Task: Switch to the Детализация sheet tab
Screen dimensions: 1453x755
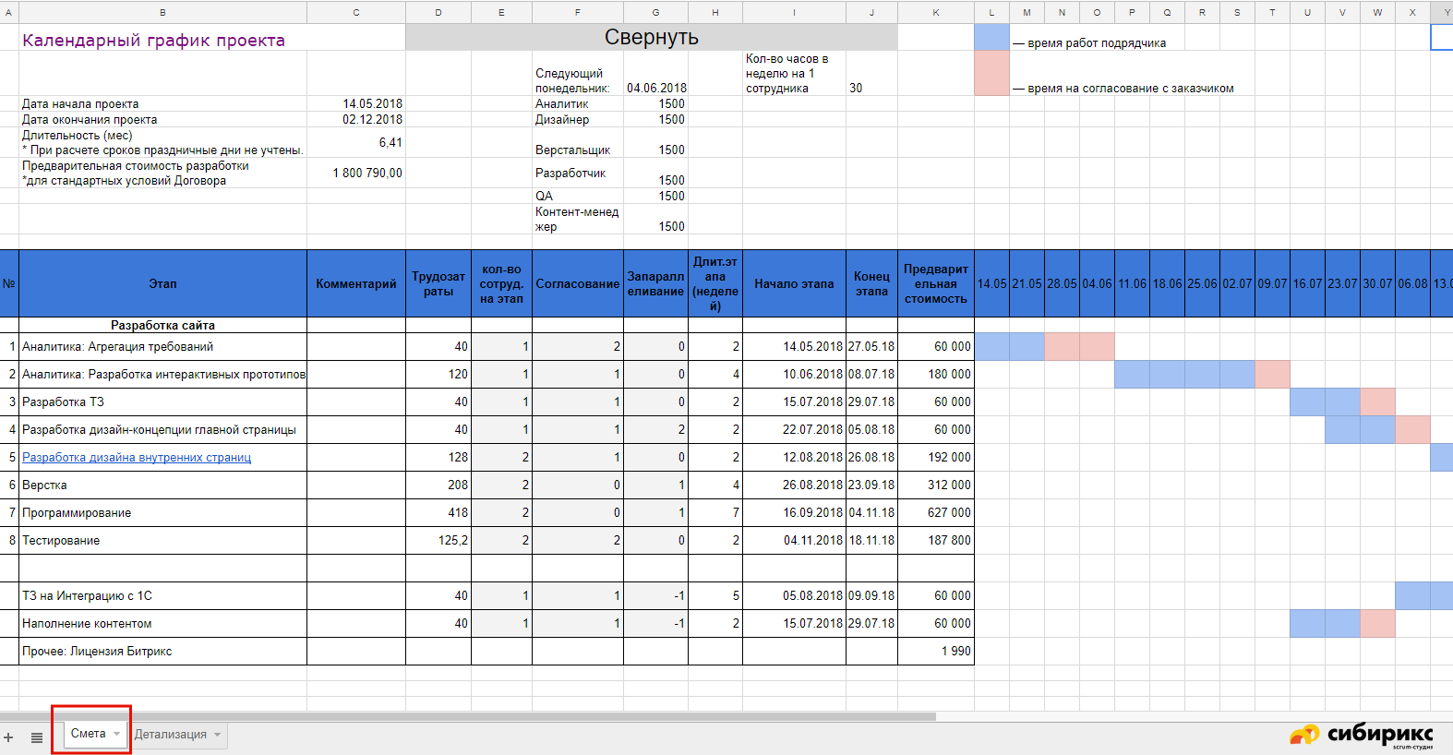Action: click(171, 735)
